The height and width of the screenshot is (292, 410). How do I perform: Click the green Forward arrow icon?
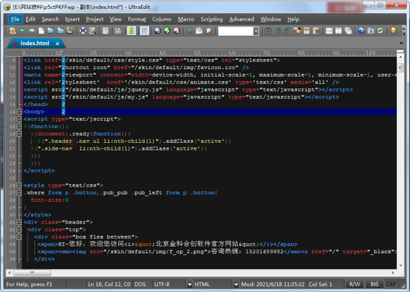[31, 31]
